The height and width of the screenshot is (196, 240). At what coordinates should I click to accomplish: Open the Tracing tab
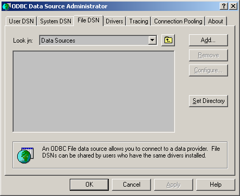[x=138, y=21]
